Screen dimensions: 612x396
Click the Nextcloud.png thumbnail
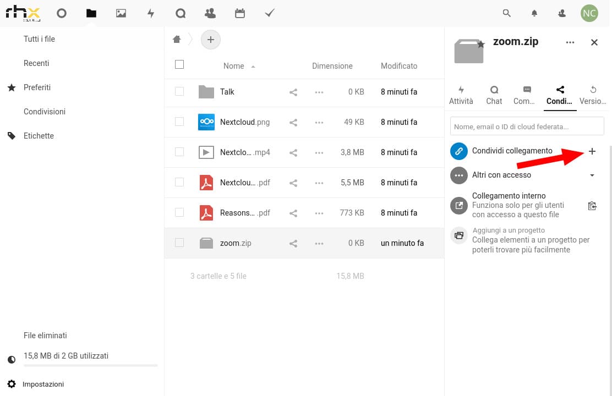pos(206,122)
